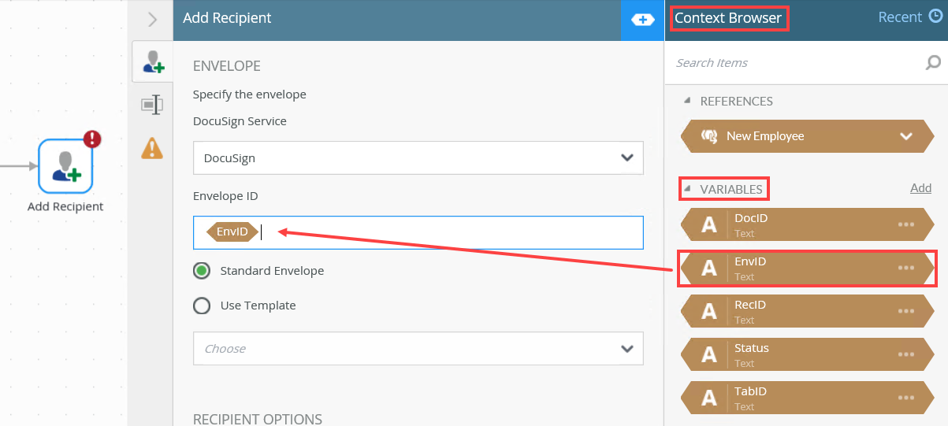948x426 pixels.
Task: Open the recipient settings side tab
Action: pyautogui.click(x=153, y=62)
